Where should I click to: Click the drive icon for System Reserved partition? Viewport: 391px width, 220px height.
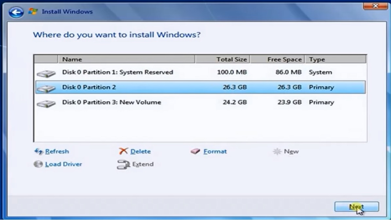click(x=46, y=74)
